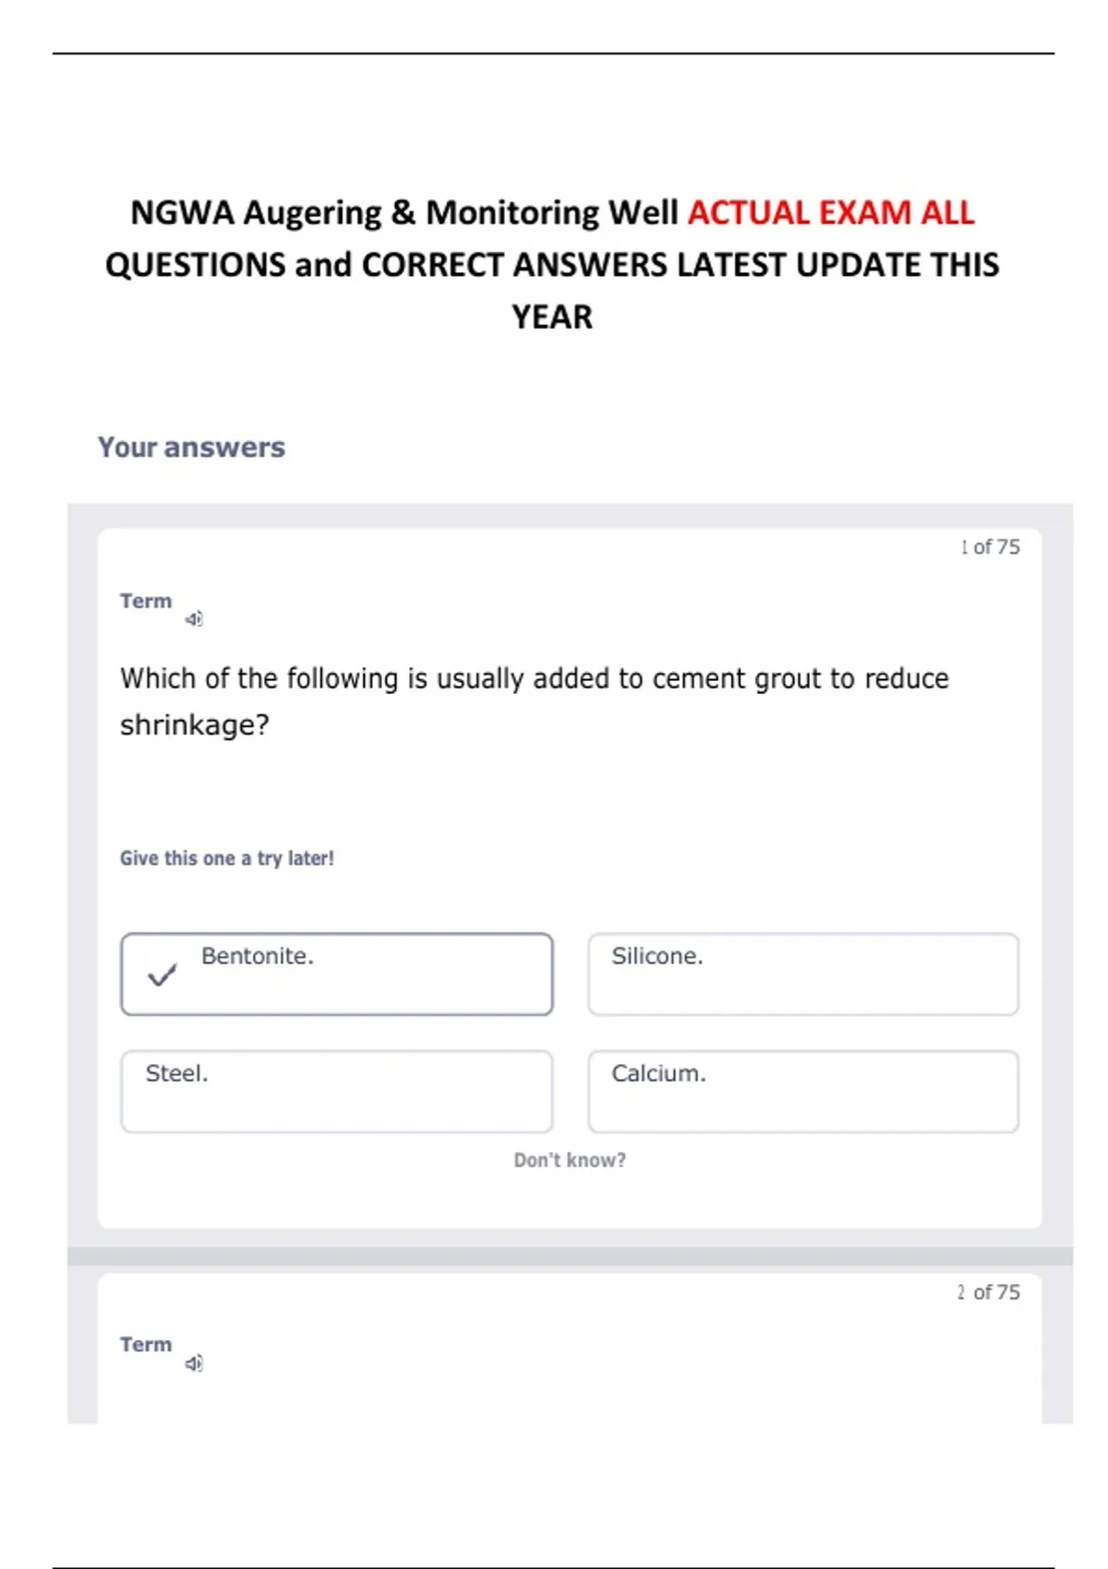1108x1569 pixels.
Task: Select the Bentonite answer option
Action: [337, 974]
